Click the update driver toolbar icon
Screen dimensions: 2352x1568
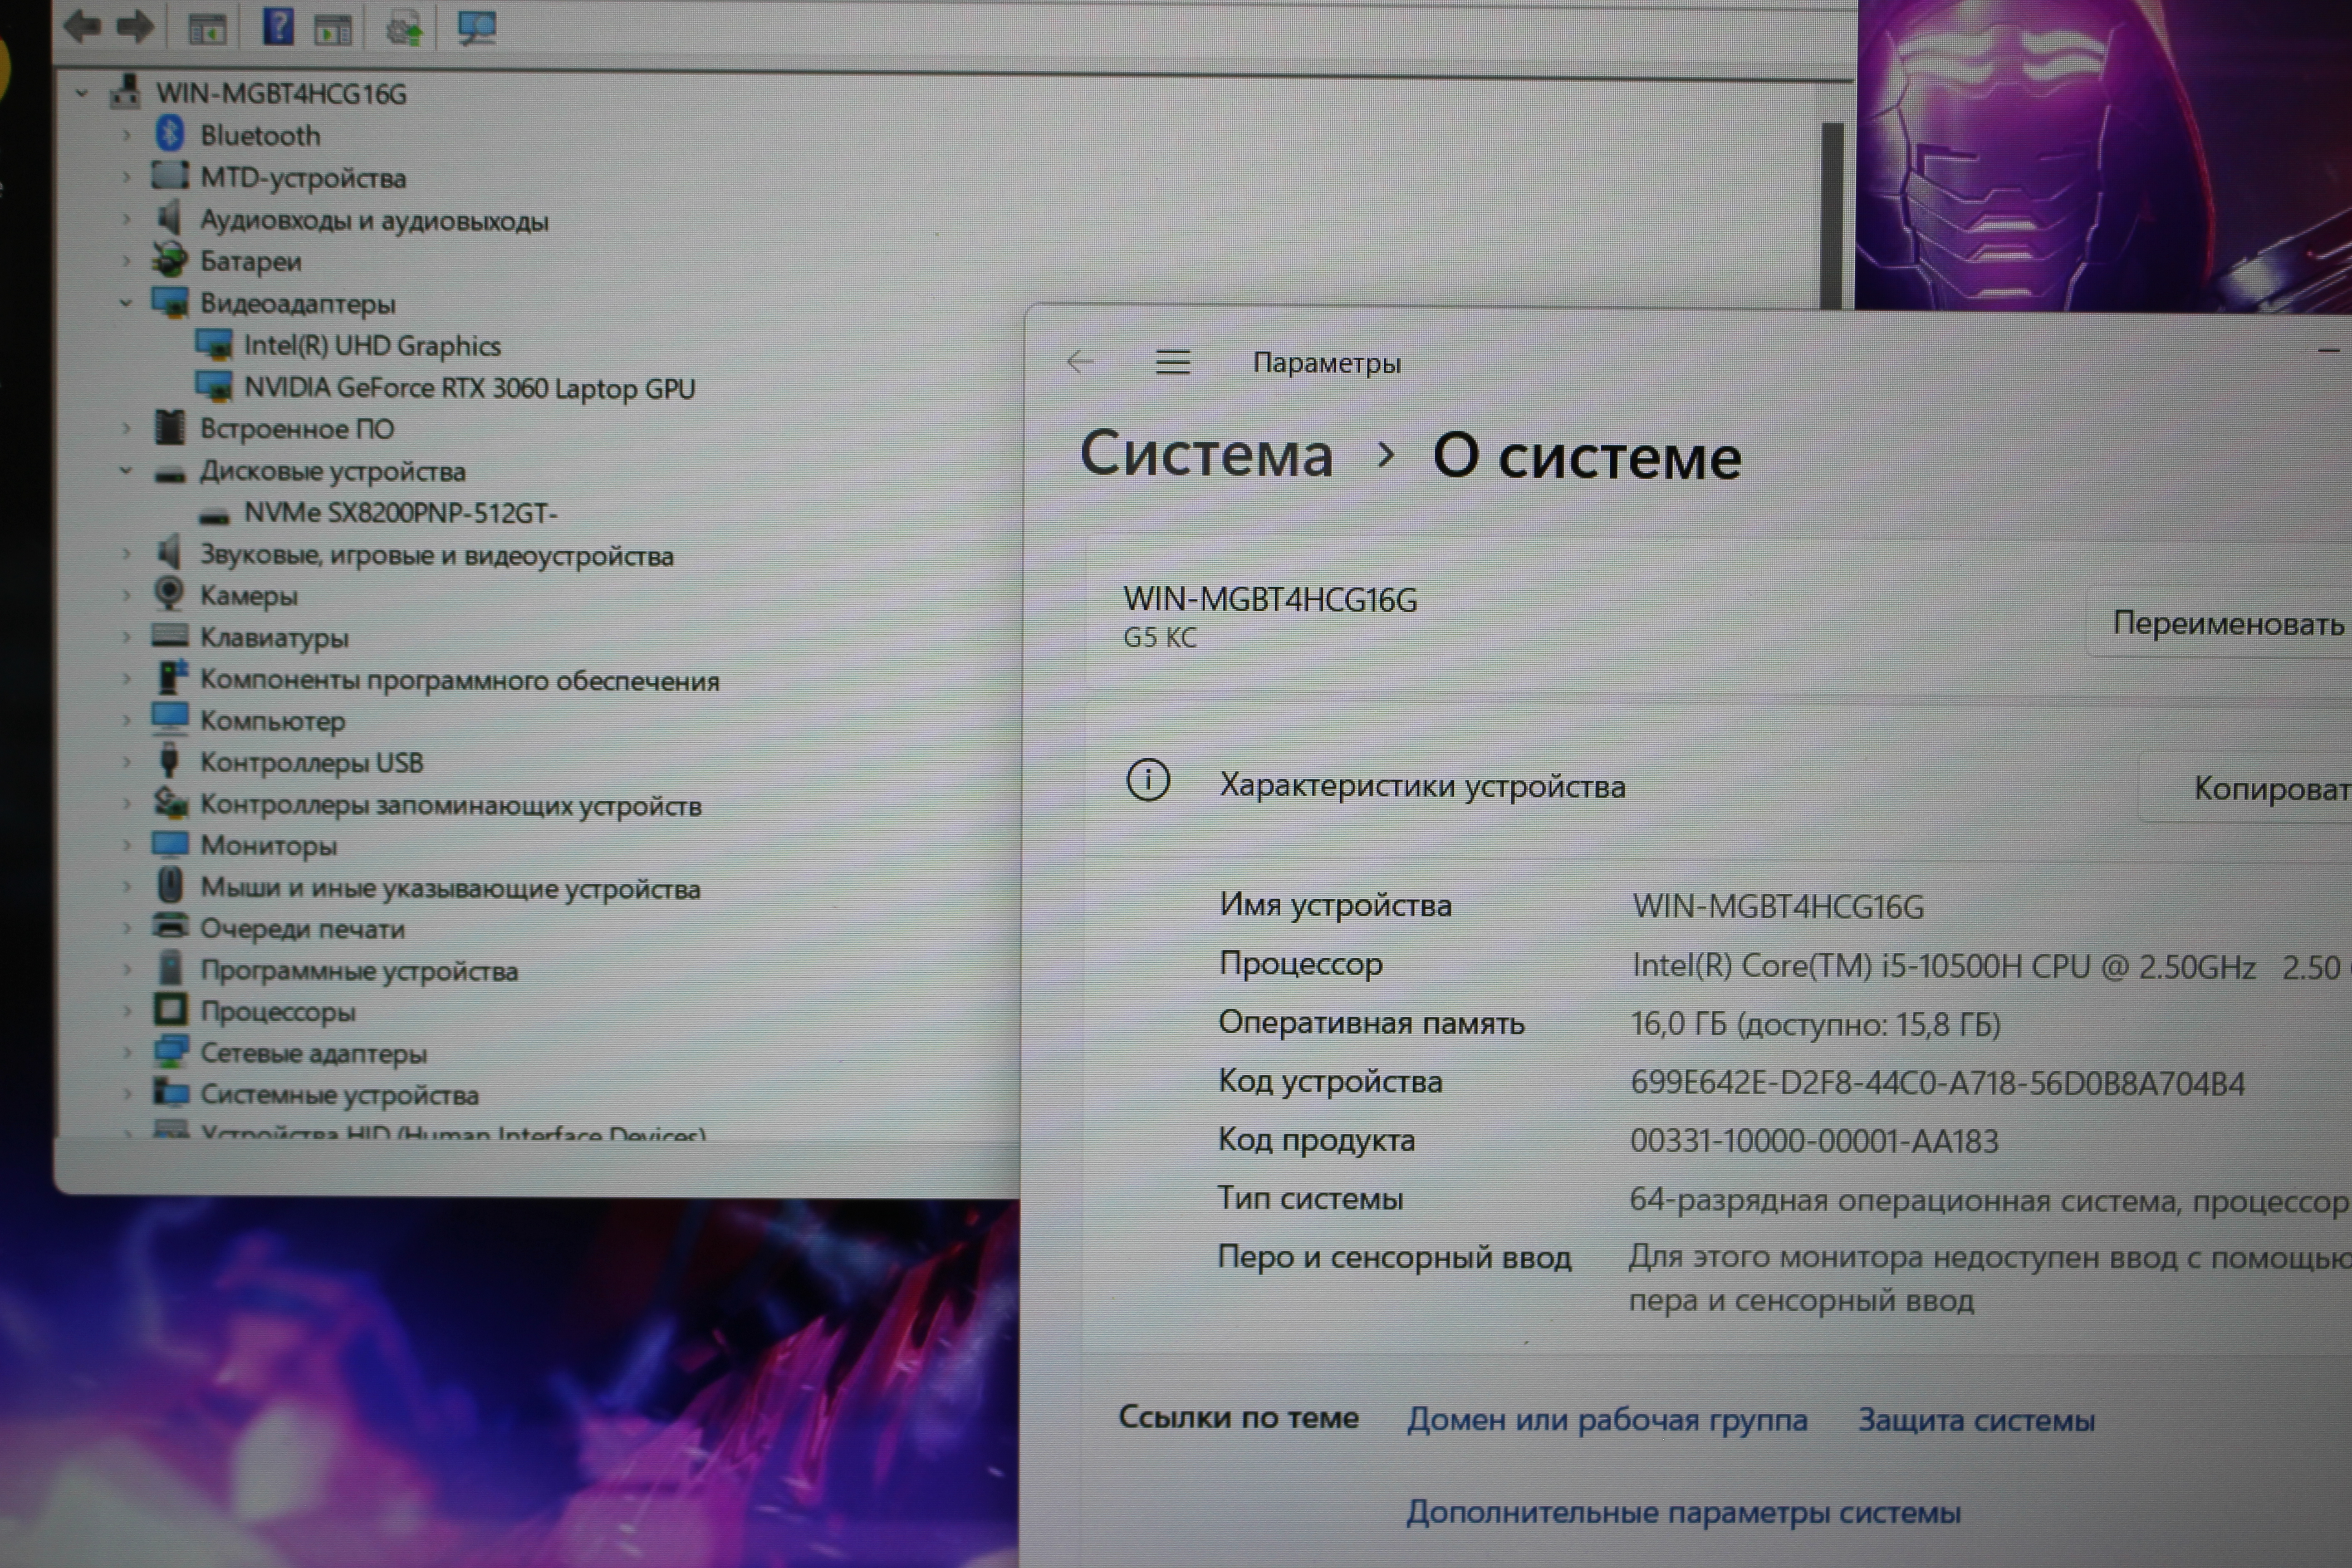[x=404, y=28]
